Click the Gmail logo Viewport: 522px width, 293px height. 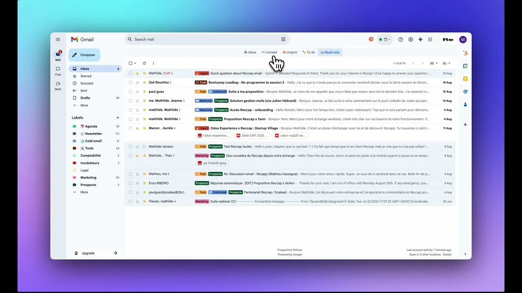pos(82,39)
